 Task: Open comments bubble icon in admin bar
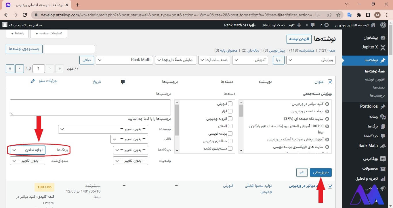[x=312, y=25]
